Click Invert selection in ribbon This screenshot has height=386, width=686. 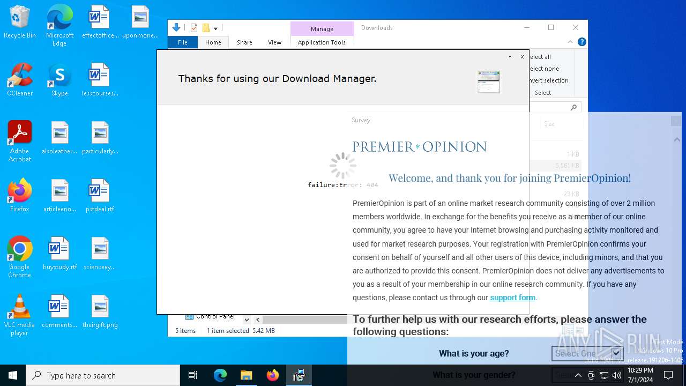(549, 80)
